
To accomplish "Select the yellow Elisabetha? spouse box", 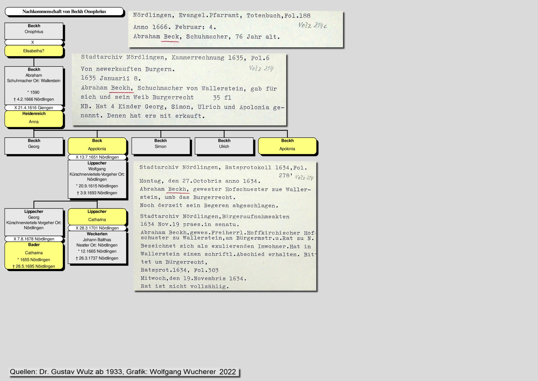I will (34, 51).
